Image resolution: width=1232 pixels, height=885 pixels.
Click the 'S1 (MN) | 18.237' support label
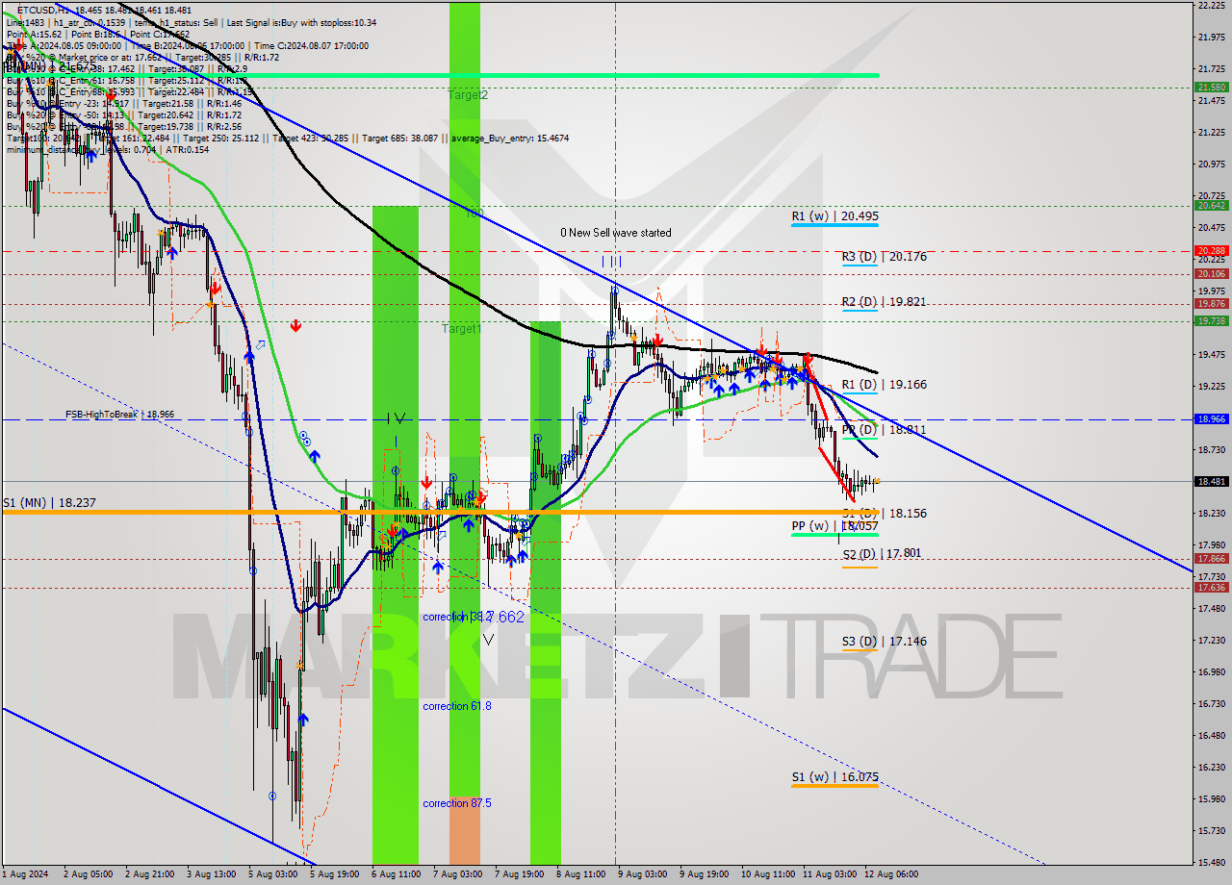pos(49,503)
